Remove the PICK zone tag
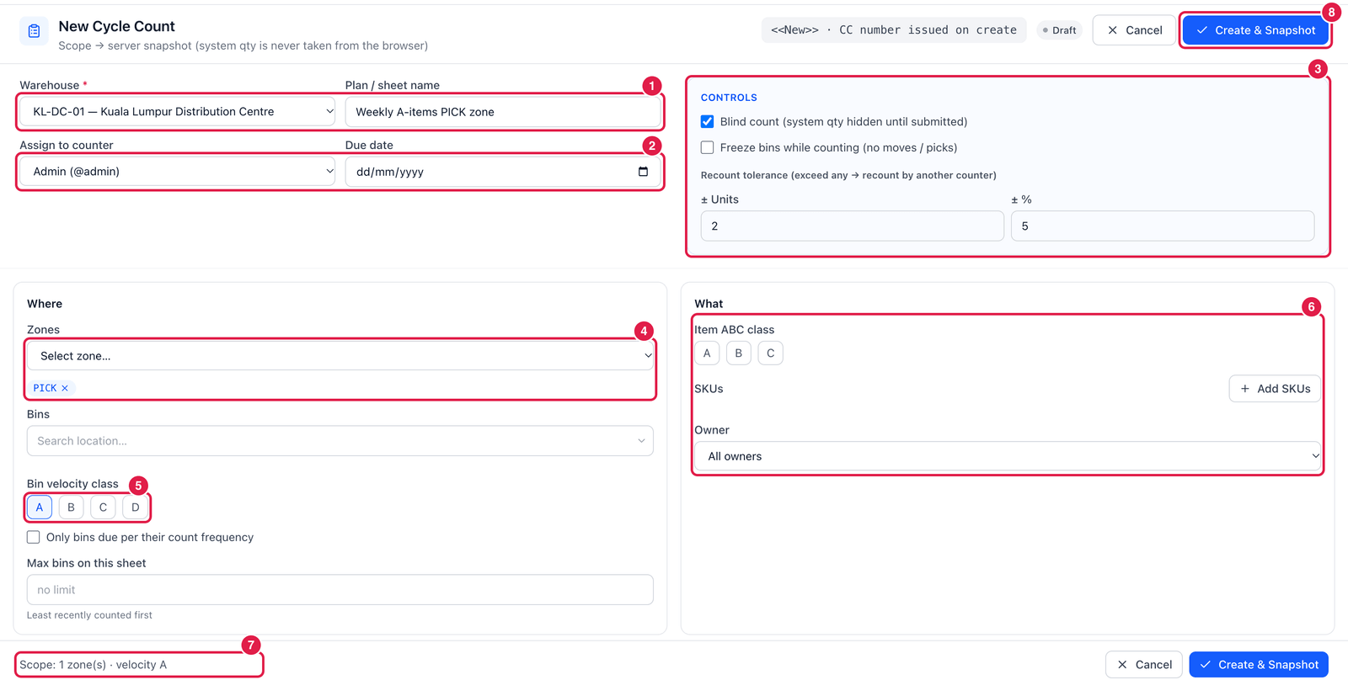Screen dimensions: 1348x680 click(65, 388)
